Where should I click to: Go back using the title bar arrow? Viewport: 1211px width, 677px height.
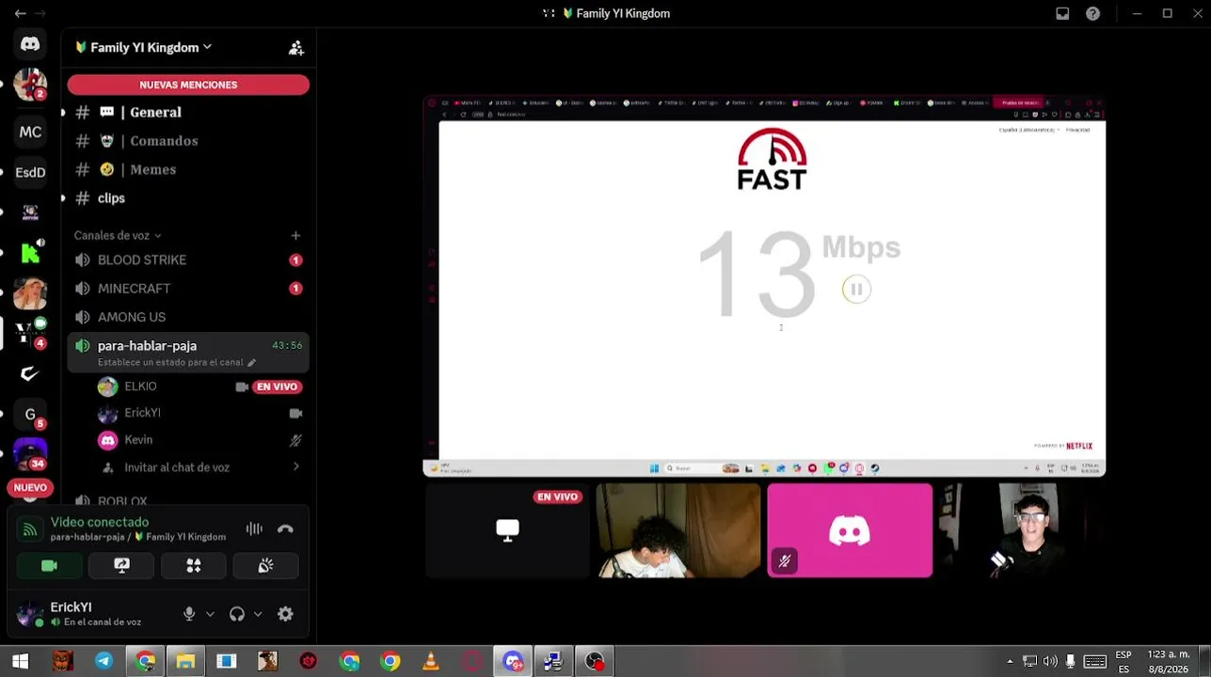point(20,14)
